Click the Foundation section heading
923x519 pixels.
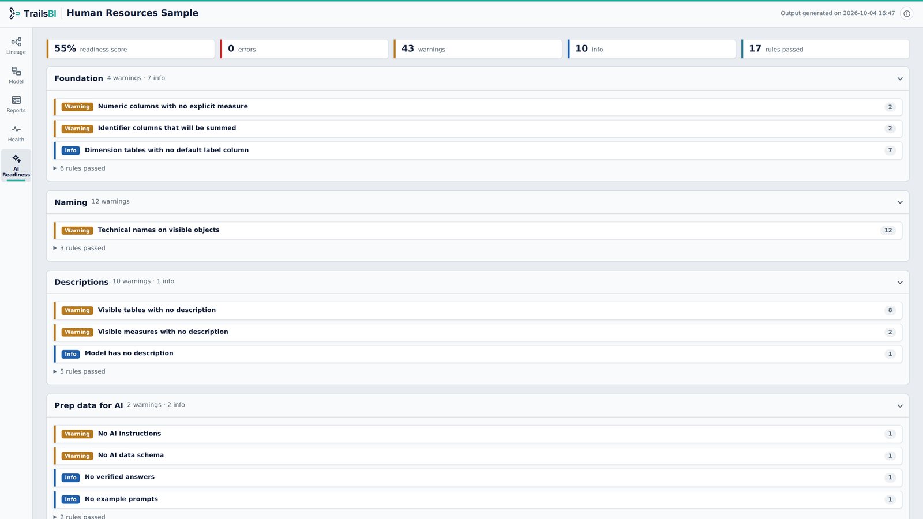(x=78, y=78)
